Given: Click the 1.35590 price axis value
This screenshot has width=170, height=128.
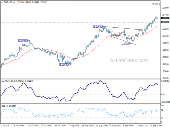Looking at the screenshot, I should point(165,8).
